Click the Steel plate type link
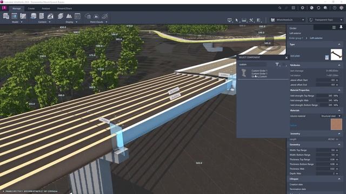 [295, 56]
